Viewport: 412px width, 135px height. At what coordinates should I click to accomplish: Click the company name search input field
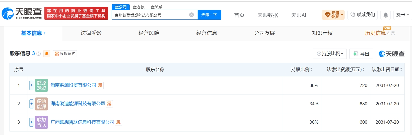(x=150, y=15)
